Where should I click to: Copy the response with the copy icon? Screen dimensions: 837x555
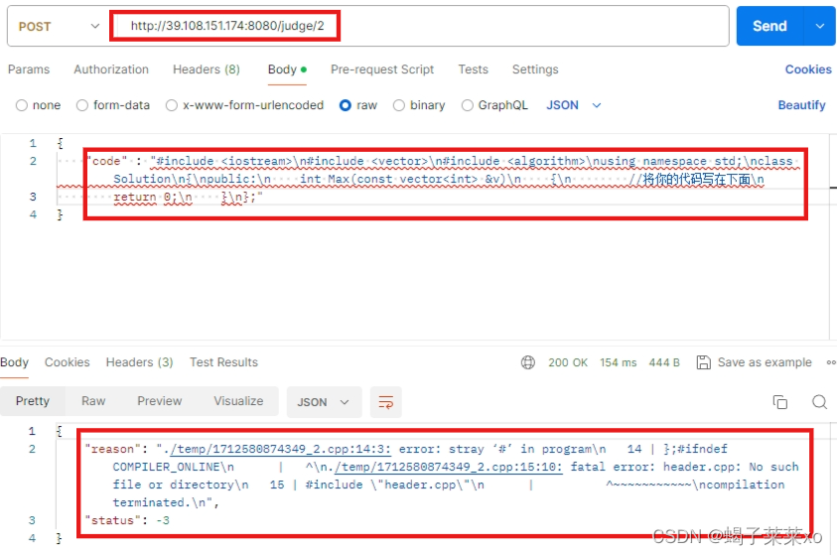click(x=779, y=402)
